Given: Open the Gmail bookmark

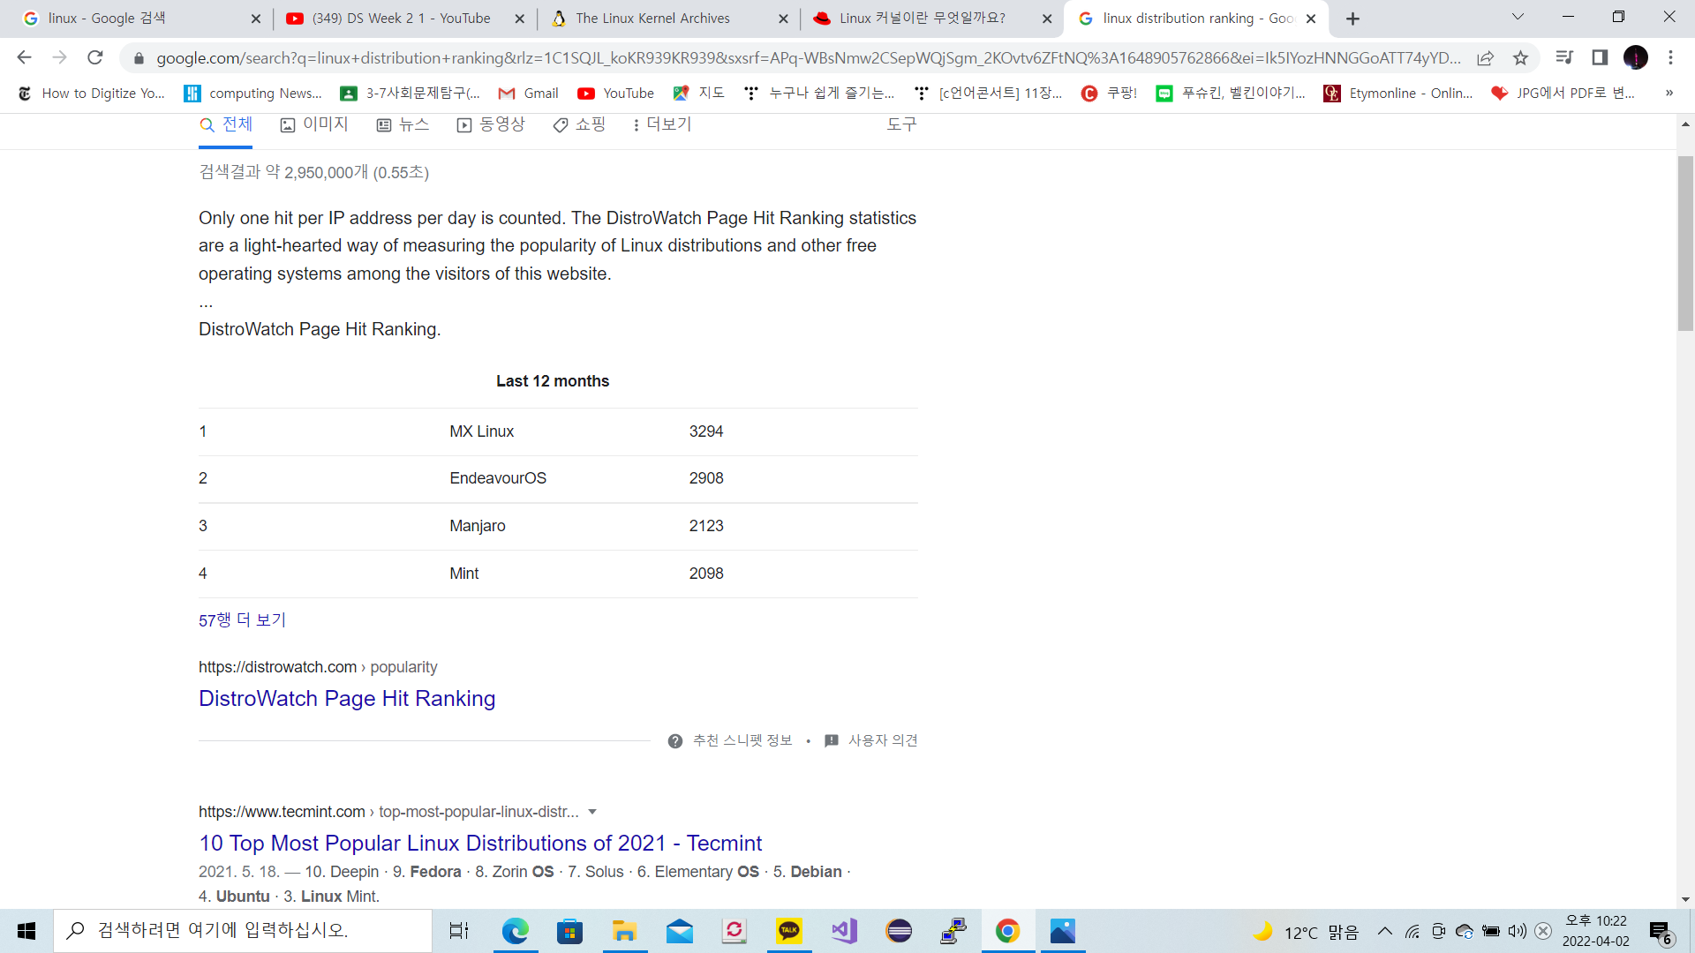Looking at the screenshot, I should (x=528, y=94).
